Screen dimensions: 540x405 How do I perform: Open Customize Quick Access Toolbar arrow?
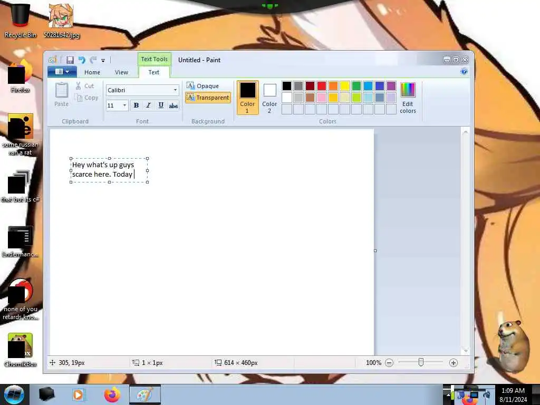pos(103,60)
